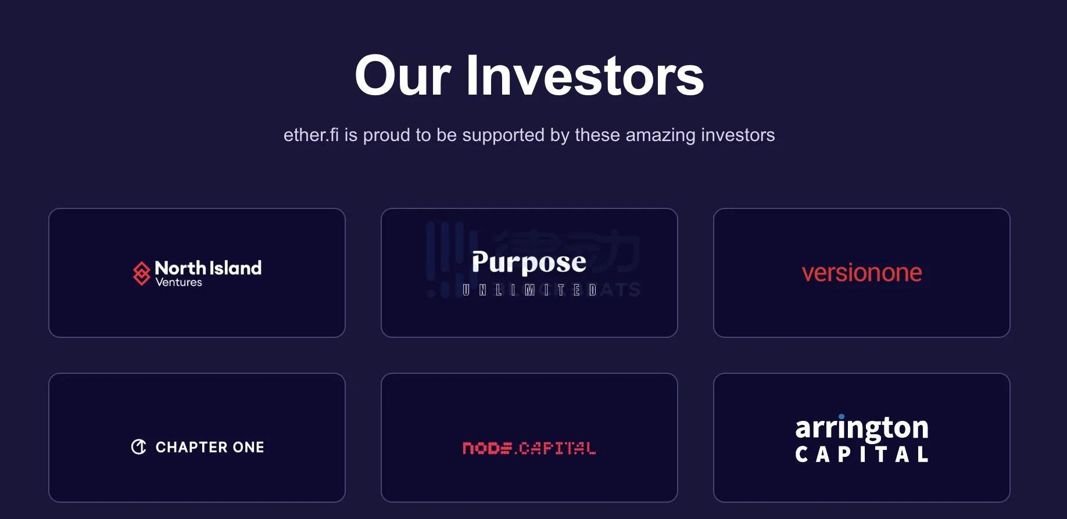Viewport: 1067px width, 519px height.
Task: Click the pixelated node.capital logo
Action: [529, 448]
